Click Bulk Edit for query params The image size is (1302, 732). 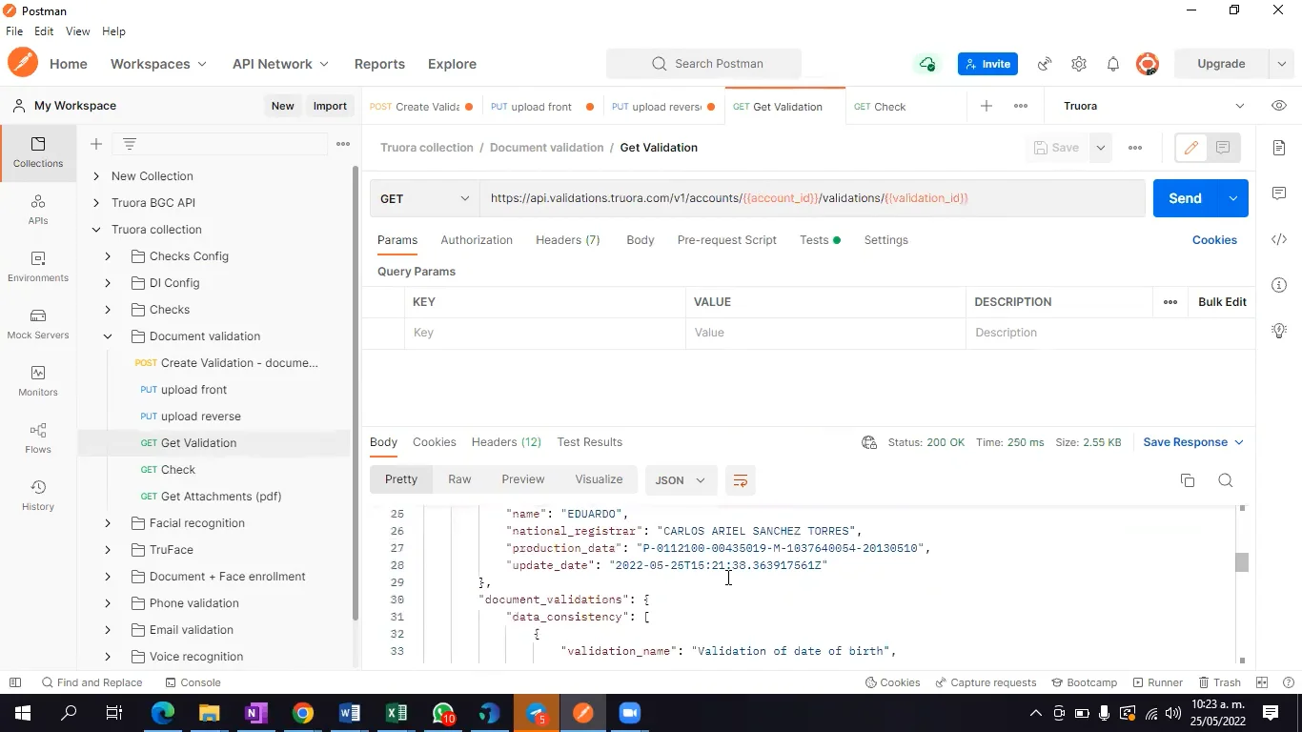(1222, 302)
